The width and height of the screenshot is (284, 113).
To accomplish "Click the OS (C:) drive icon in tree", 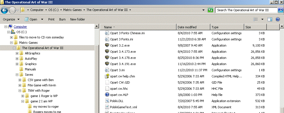I will (13, 32).
